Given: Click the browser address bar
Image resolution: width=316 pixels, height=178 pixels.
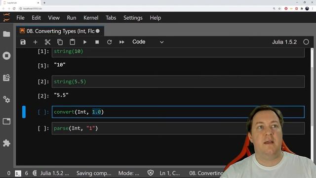Looking at the screenshot, I should pyautogui.click(x=145, y=8).
